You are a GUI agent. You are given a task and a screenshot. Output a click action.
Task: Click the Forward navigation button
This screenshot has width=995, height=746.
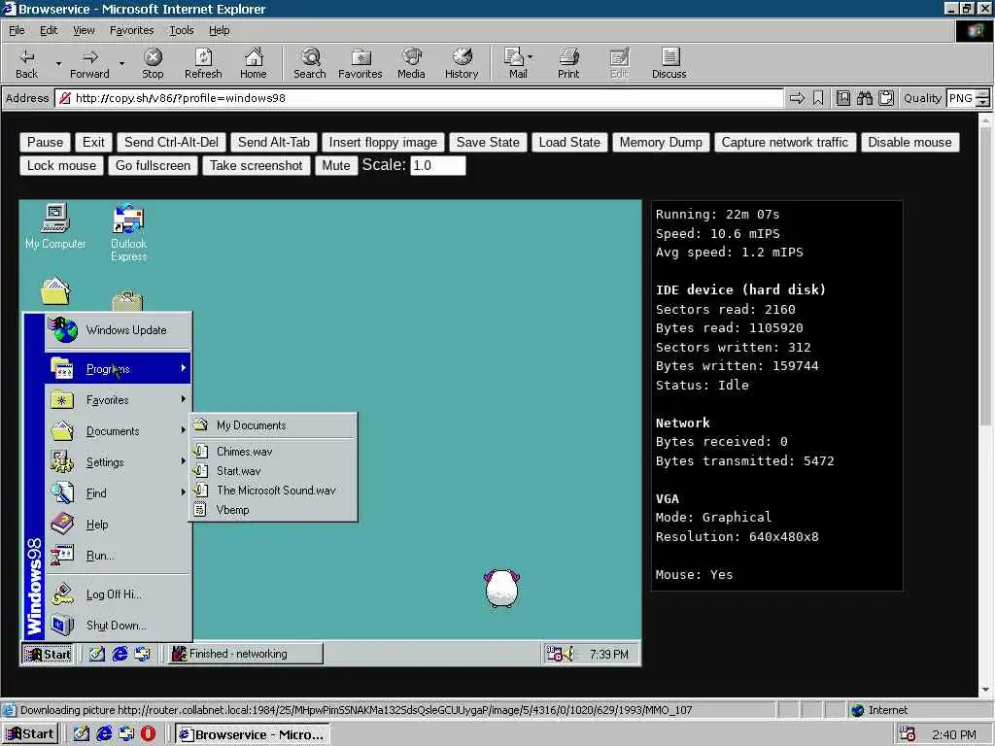(89, 63)
